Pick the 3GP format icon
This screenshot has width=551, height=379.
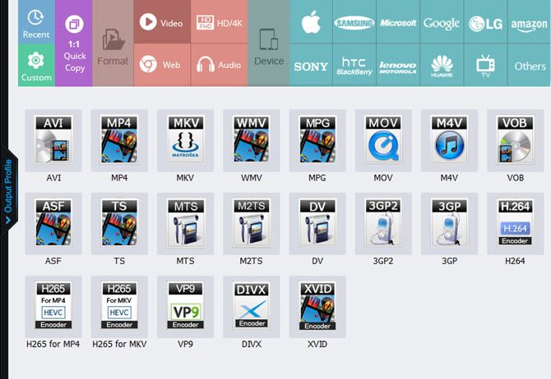pos(450,223)
